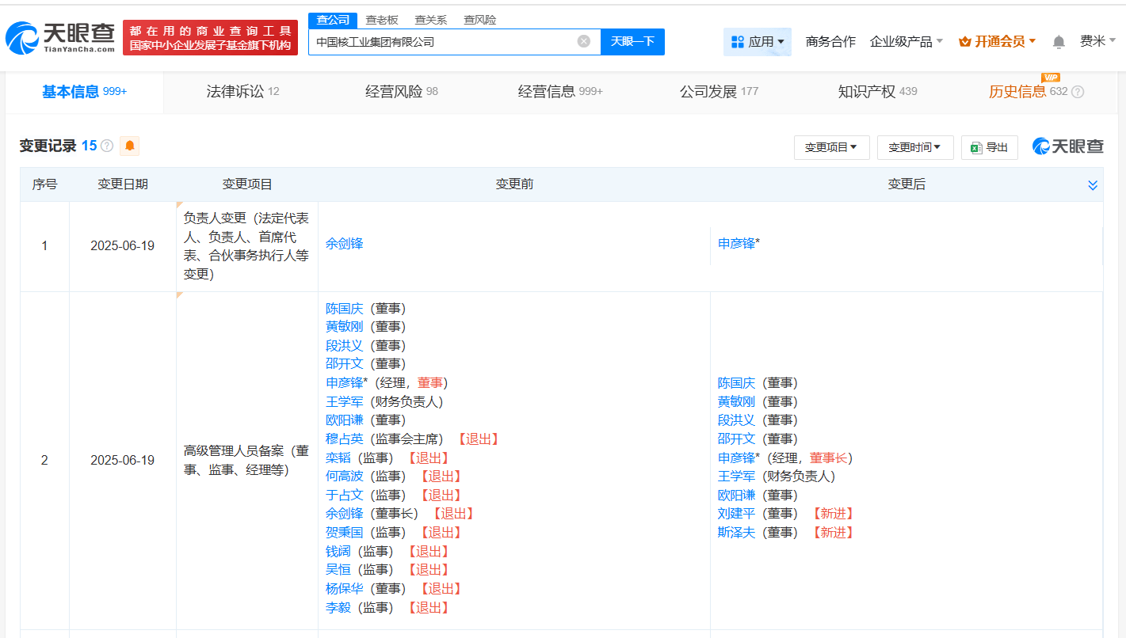Click the 导出 export button
1126x638 pixels.
tap(990, 147)
